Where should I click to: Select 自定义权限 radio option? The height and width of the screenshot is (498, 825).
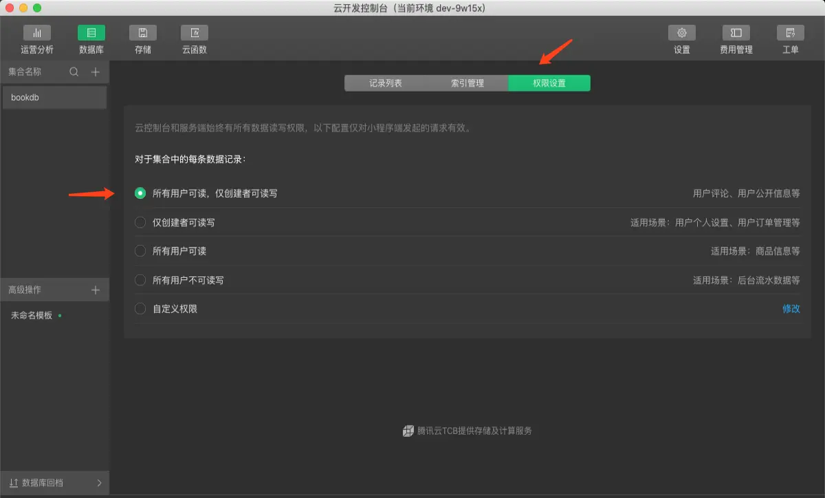pos(140,309)
